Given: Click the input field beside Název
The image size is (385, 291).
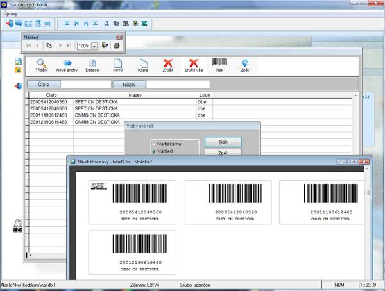Looking at the screenshot, I should click(178, 85).
